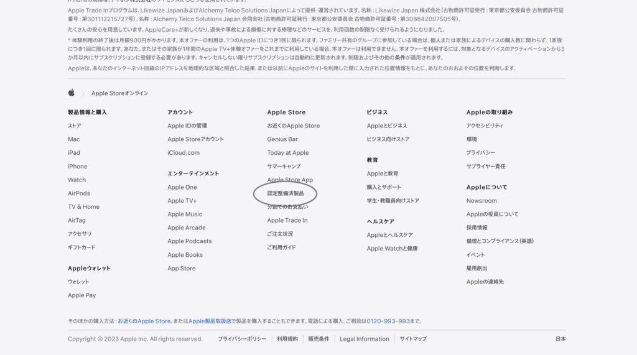Open the Apple Trade In link

287,220
